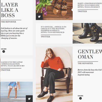
Task: Click the Laced up in the Lopaz tweet
Action: pyautogui.click(x=13, y=64)
